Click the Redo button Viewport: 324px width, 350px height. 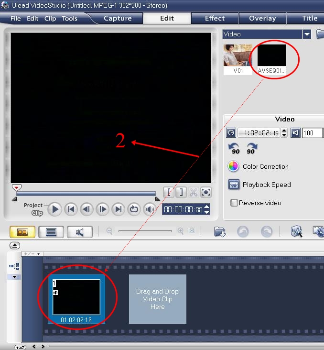tap(267, 232)
